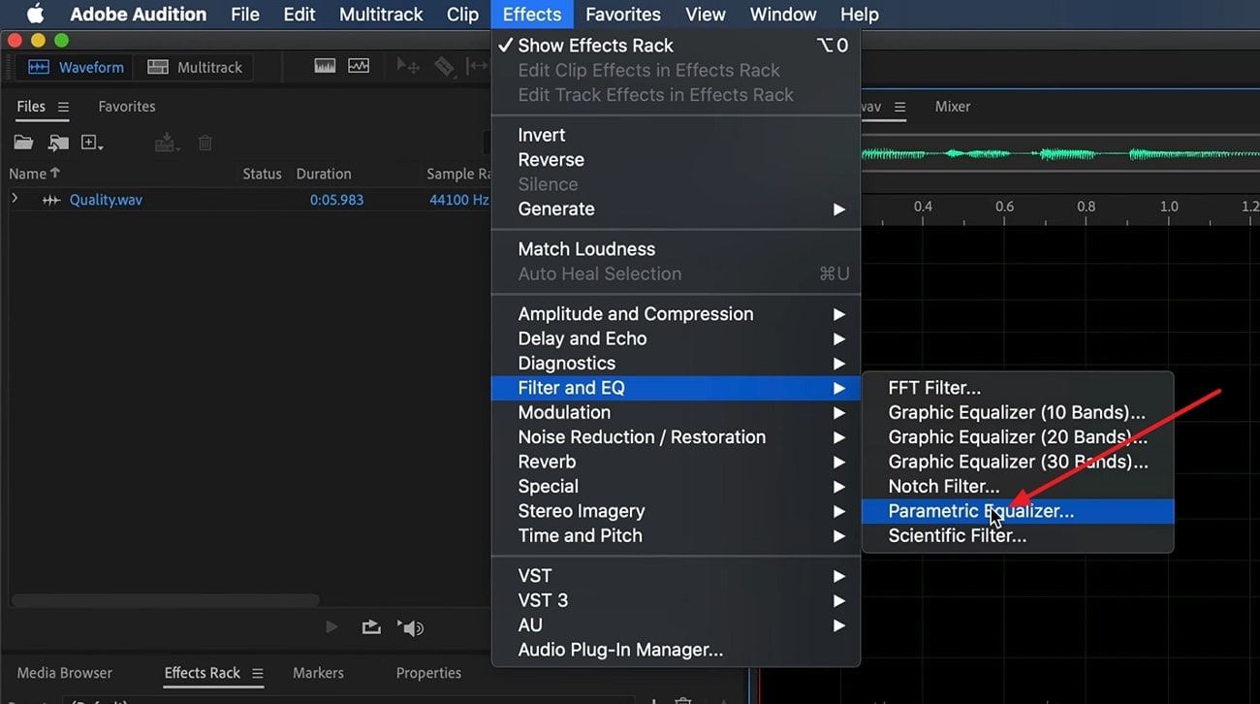Open the Multitrack menu in menu bar
Viewport: 1260px width, 704px height.
click(381, 15)
